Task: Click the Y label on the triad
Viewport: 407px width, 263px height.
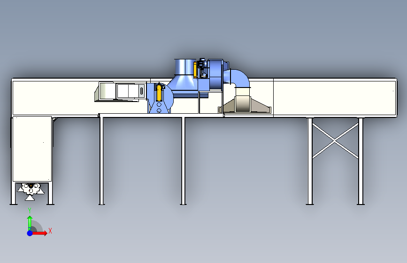Action: (x=30, y=211)
